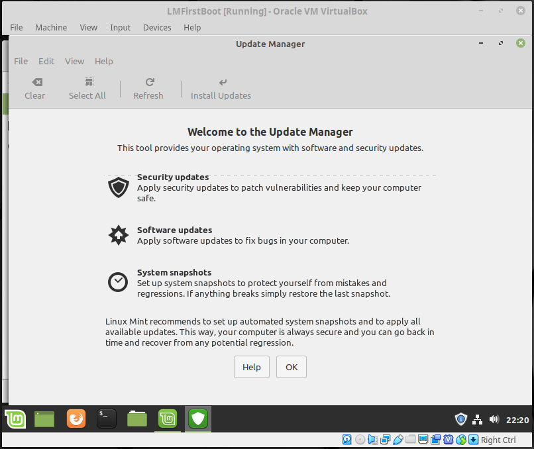Click VirtualBox network adapters indicator
Screen dimensions: 534x449
[x=385, y=440]
